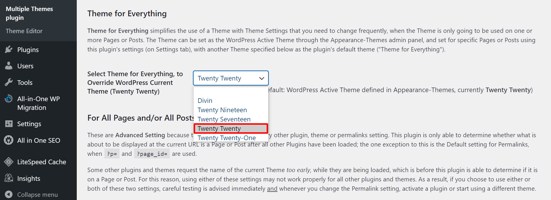The width and height of the screenshot is (551, 200).
Task: Click the All in One SEO gear icon
Action: 9,140
